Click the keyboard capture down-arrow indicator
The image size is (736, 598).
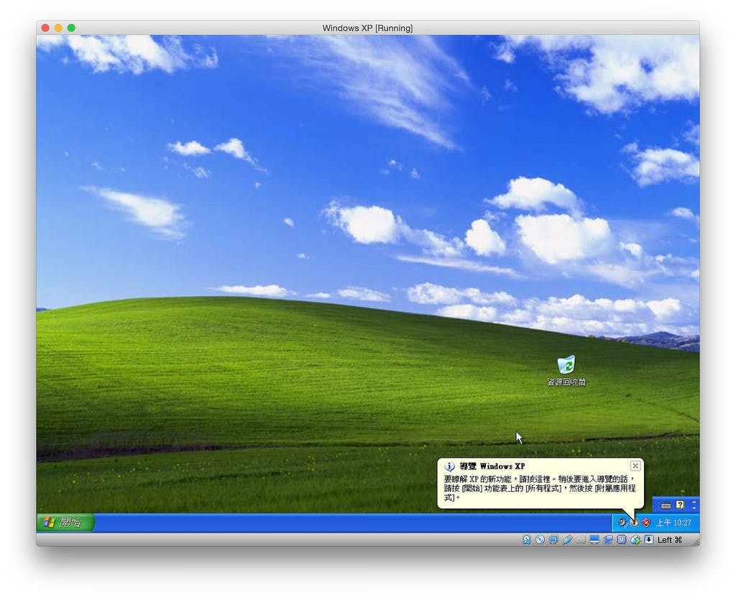pos(649,539)
